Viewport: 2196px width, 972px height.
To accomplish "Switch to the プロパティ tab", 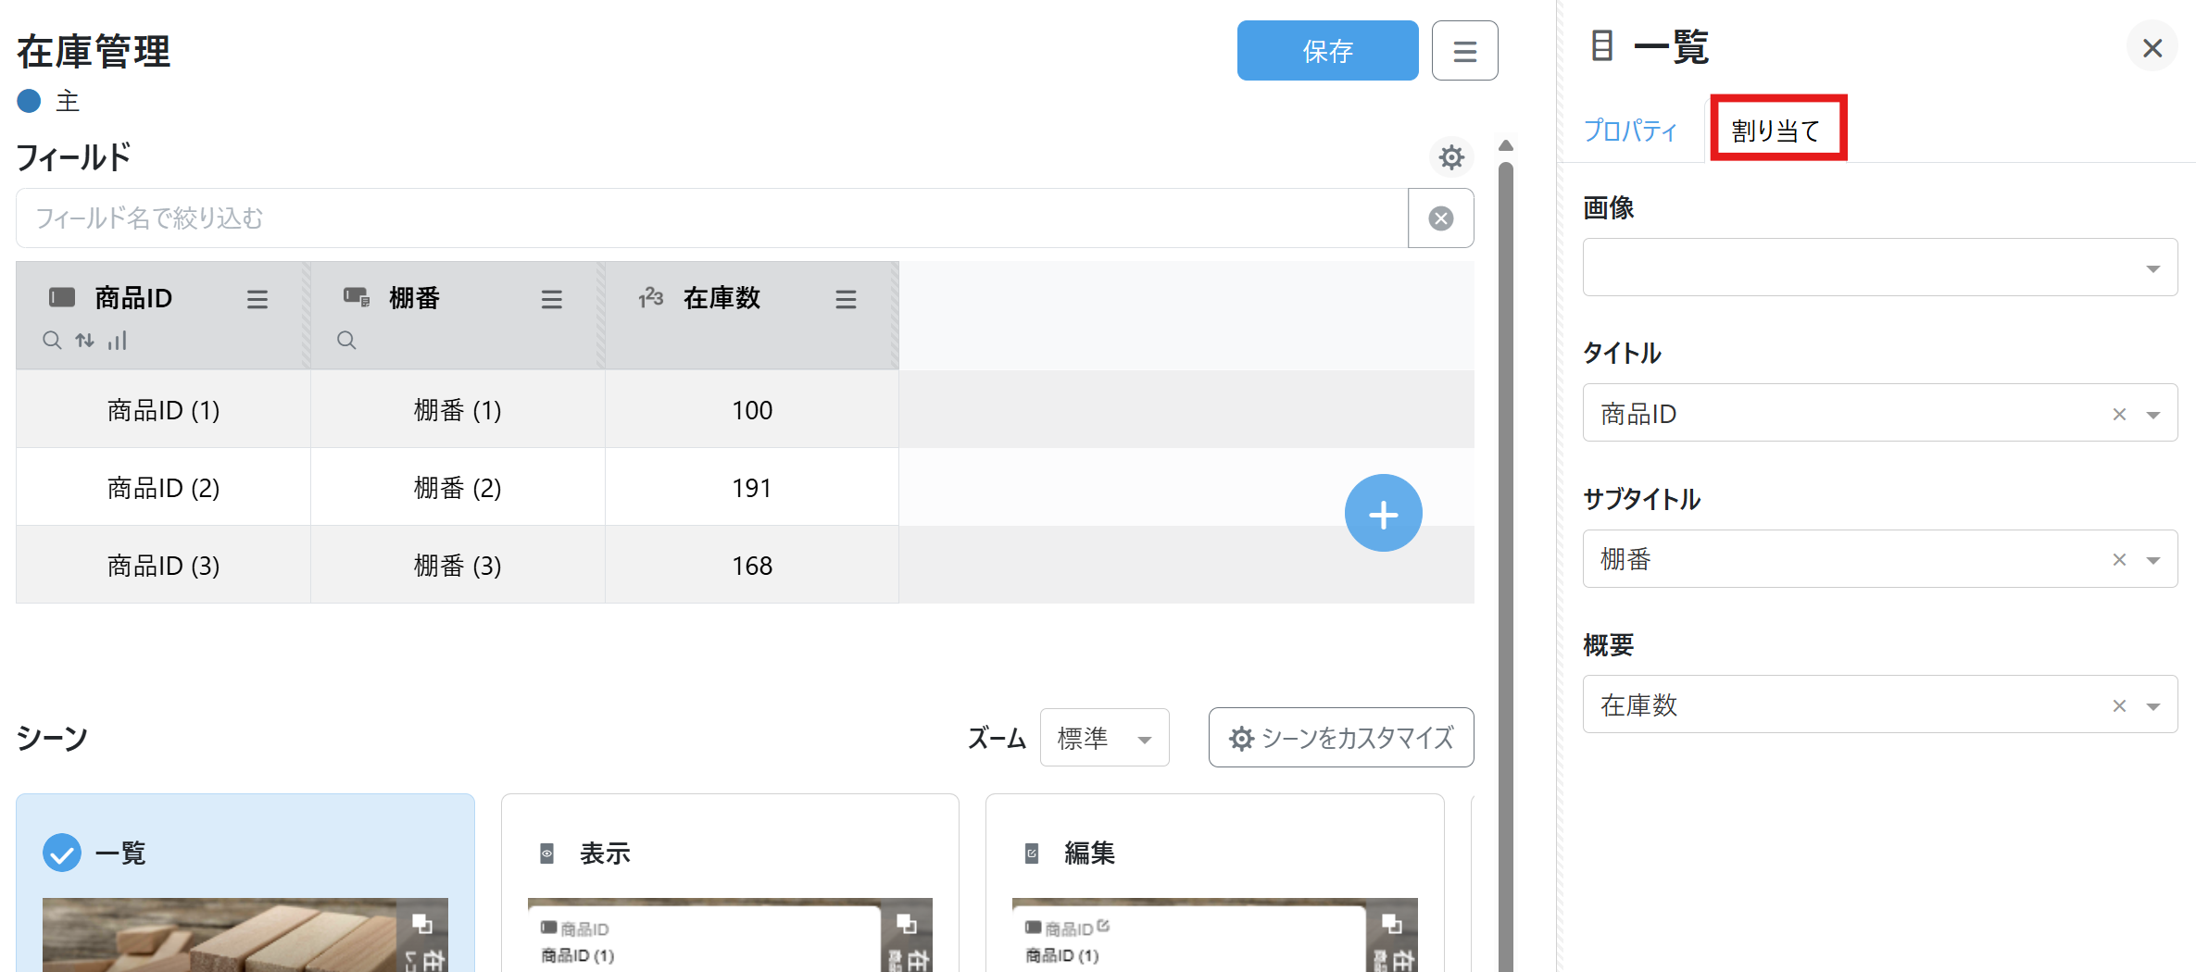I will click(x=1630, y=131).
